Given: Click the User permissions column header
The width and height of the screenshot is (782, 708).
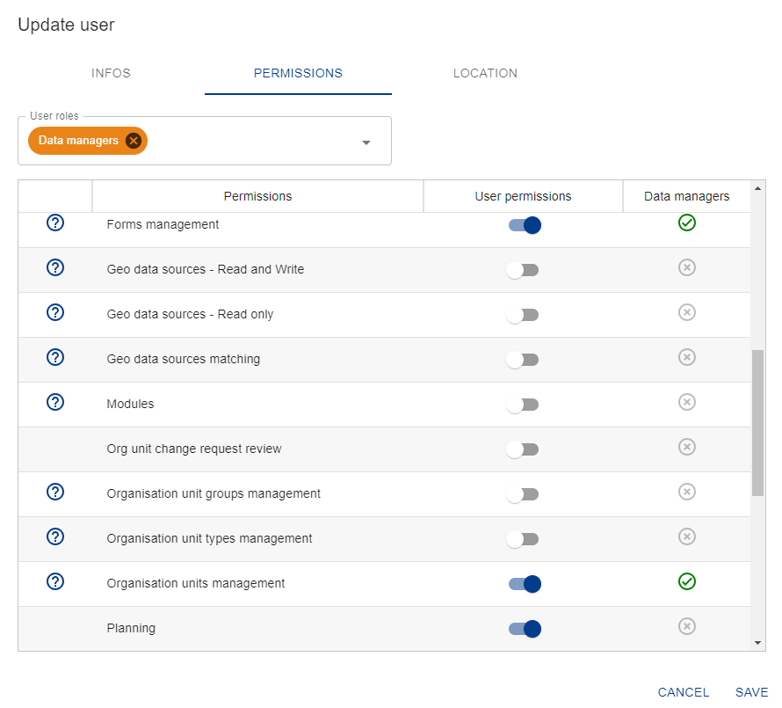Looking at the screenshot, I should coord(523,196).
